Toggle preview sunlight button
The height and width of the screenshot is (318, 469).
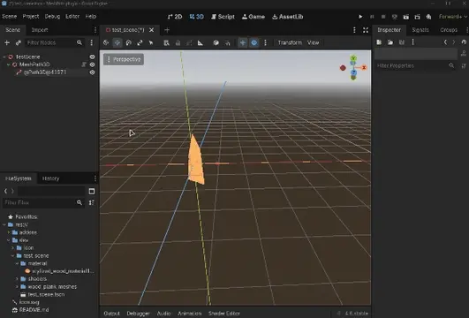pyautogui.click(x=243, y=42)
